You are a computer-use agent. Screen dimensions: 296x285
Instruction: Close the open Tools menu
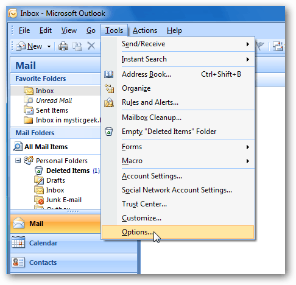[x=114, y=30]
